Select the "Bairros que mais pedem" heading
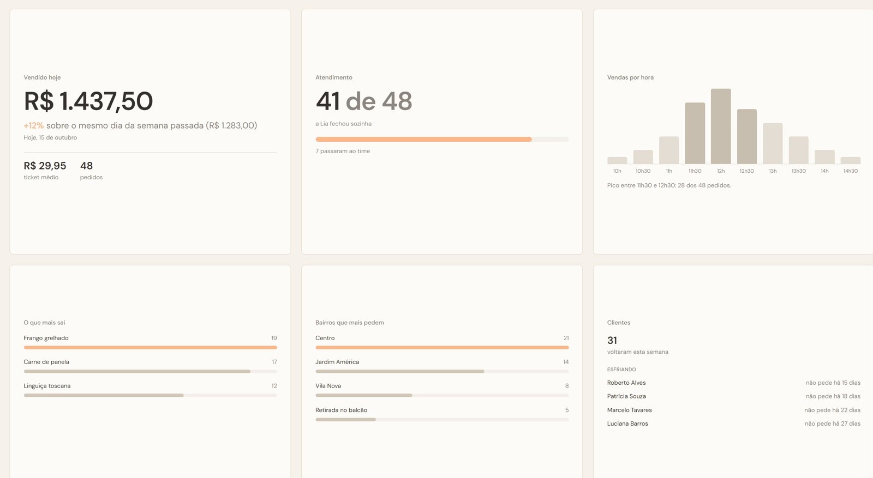This screenshot has height=478, width=873. 350,323
